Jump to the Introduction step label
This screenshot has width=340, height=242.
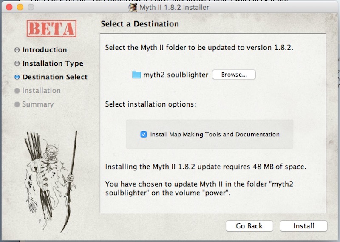[45, 50]
